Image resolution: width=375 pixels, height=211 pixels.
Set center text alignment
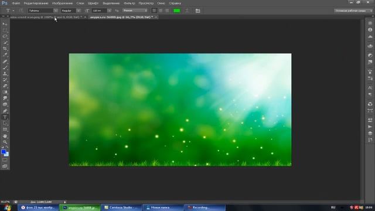[x=161, y=11]
